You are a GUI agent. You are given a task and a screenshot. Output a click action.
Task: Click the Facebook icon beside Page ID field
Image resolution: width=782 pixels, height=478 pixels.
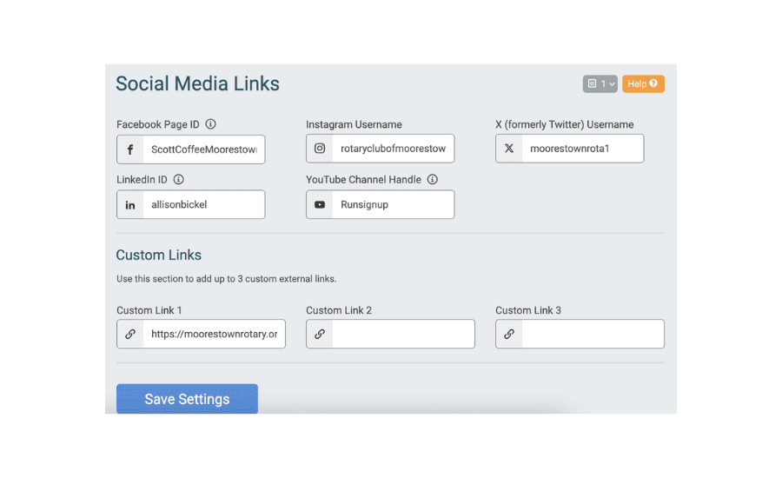(130, 149)
